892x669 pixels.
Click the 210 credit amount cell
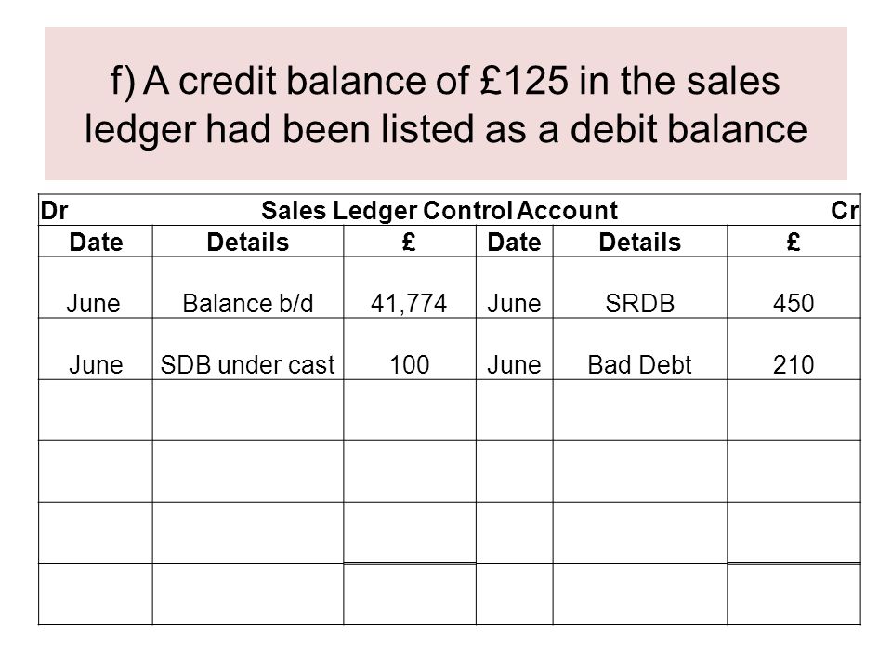click(x=794, y=348)
